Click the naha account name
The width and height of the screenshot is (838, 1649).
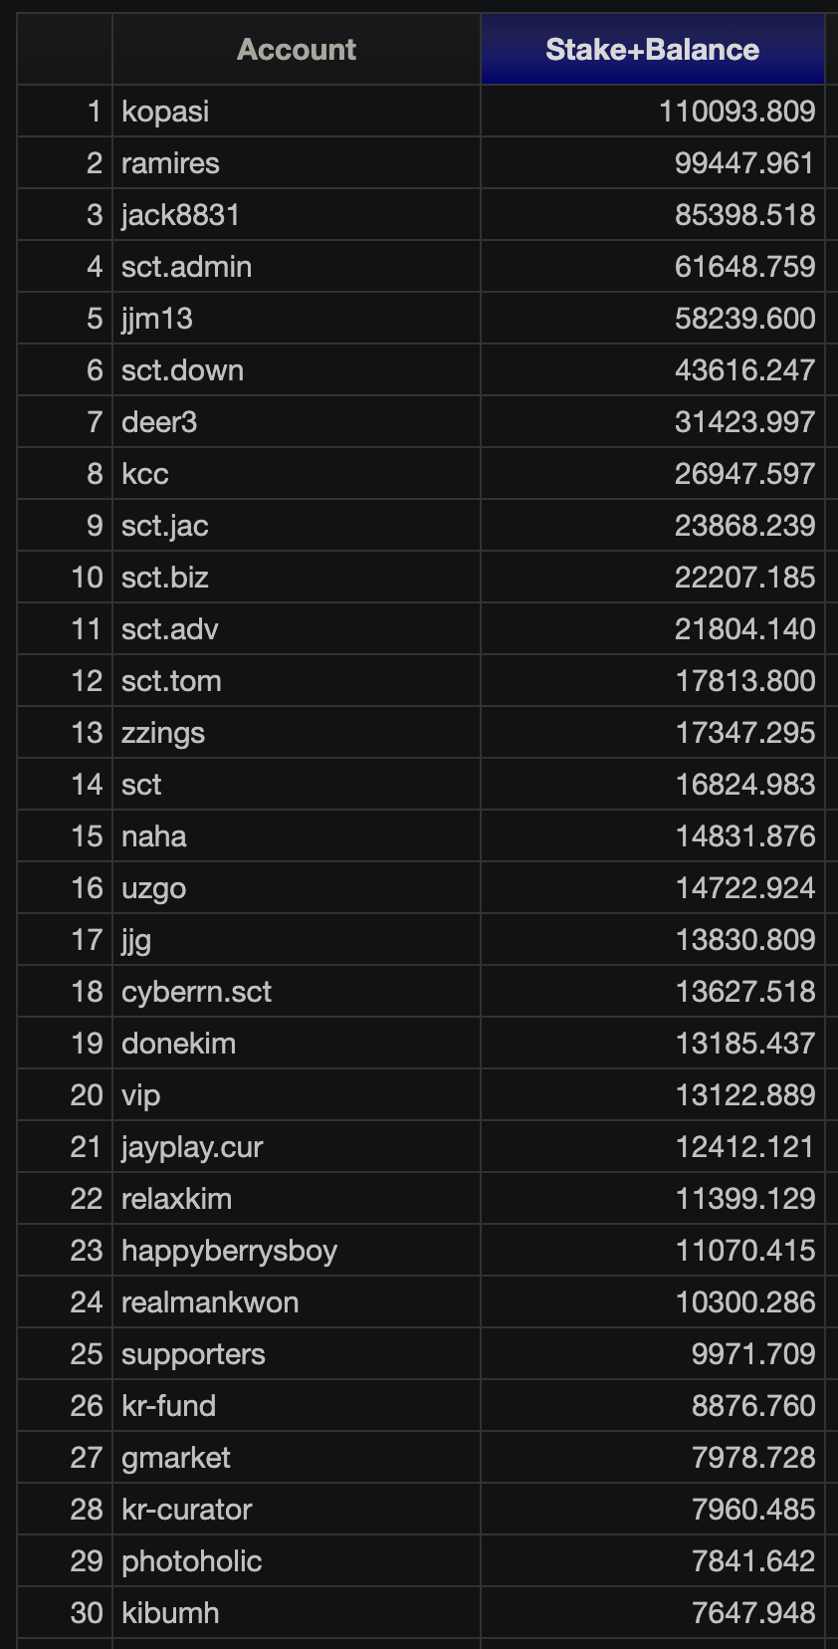pos(154,836)
